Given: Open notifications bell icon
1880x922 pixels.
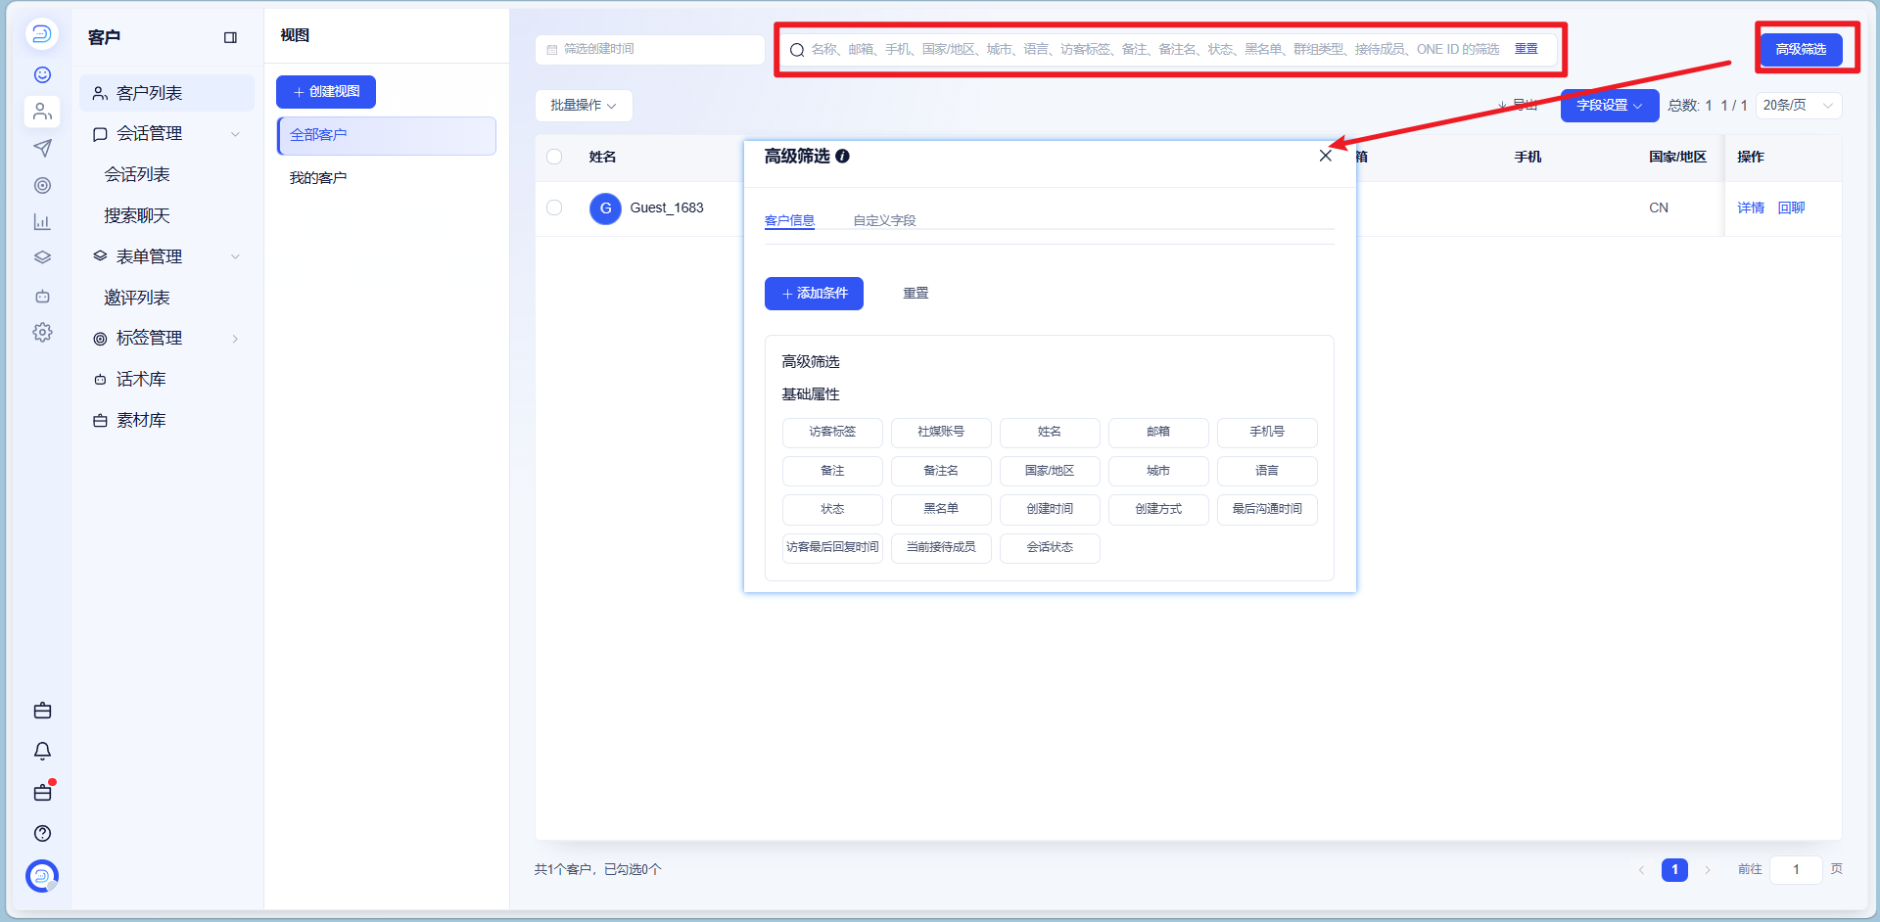Looking at the screenshot, I should point(42,751).
